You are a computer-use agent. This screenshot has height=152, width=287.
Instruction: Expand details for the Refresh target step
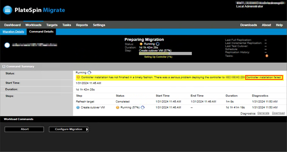pos(85,102)
